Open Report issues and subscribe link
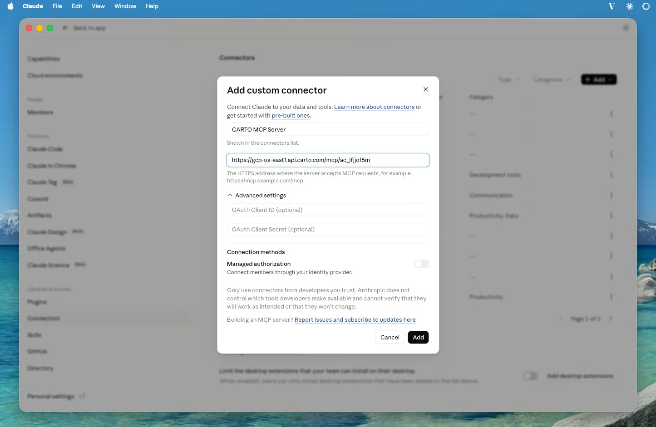 pyautogui.click(x=355, y=320)
